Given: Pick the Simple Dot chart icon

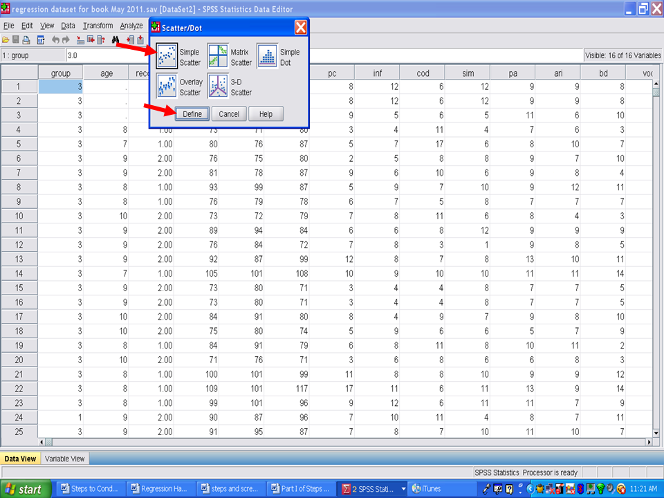Looking at the screenshot, I should [x=267, y=57].
